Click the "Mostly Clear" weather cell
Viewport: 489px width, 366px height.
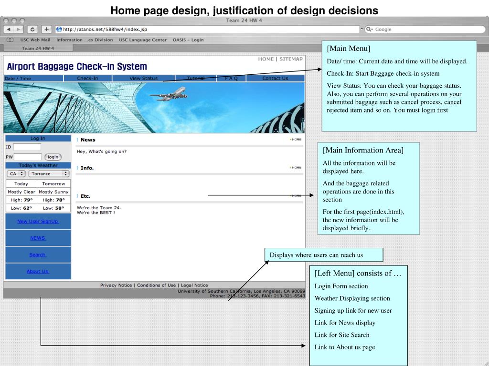pos(21,192)
